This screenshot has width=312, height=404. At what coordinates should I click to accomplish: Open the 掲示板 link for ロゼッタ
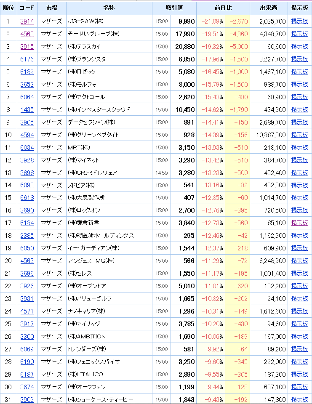pos(300,72)
